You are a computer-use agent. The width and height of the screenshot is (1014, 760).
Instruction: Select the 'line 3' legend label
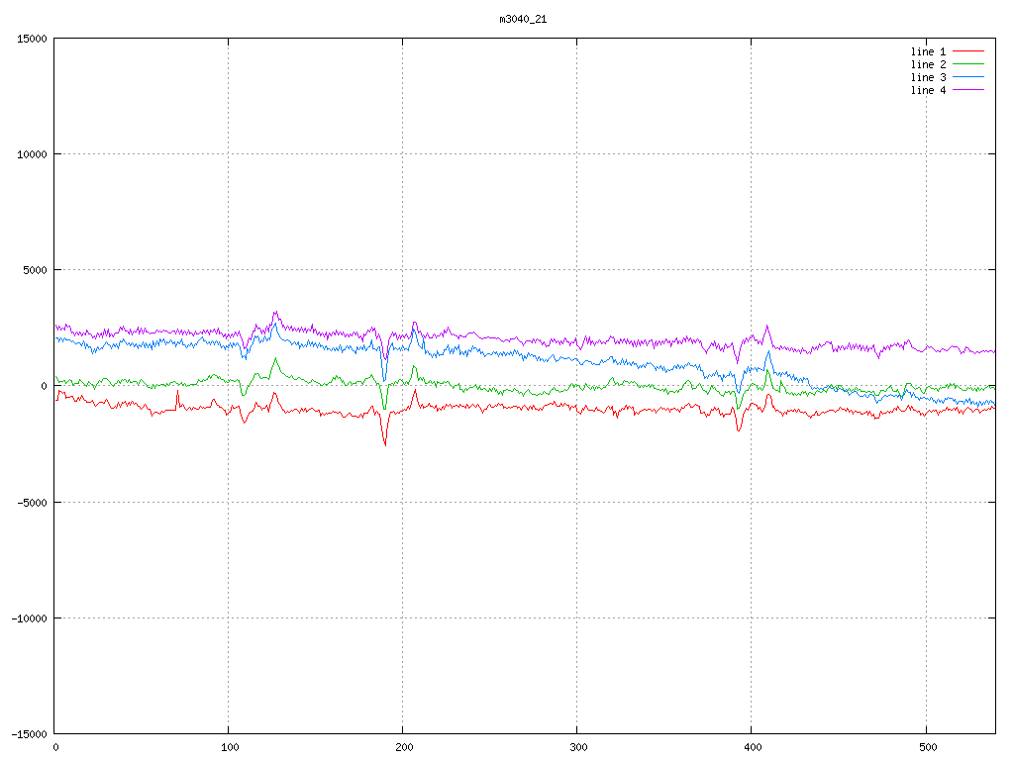tap(928, 77)
